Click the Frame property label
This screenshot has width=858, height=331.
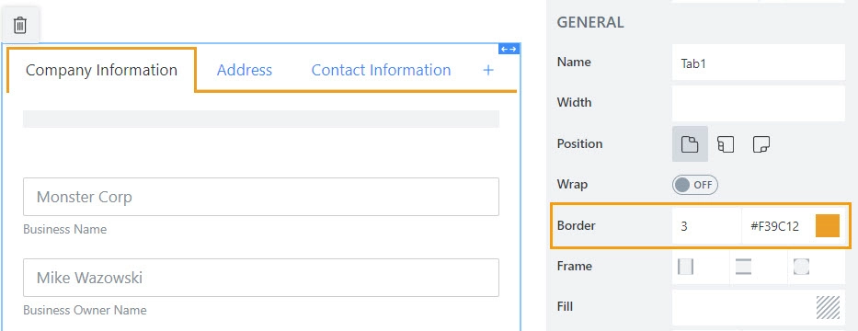(575, 266)
